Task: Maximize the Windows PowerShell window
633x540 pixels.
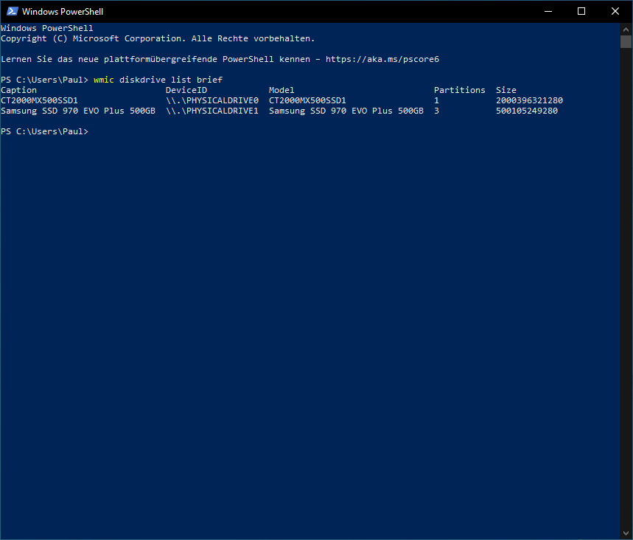Action: click(x=581, y=11)
